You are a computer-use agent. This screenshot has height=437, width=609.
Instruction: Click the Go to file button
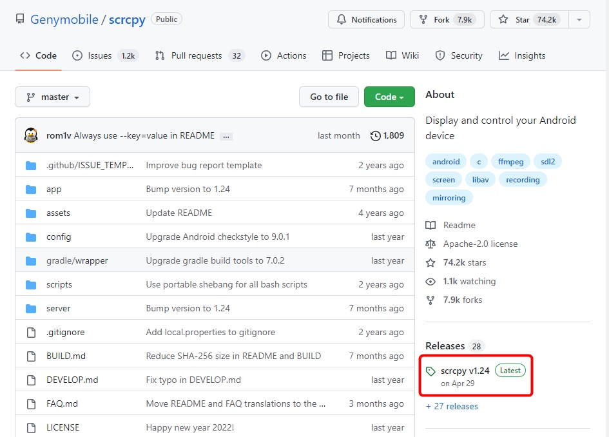coord(329,97)
